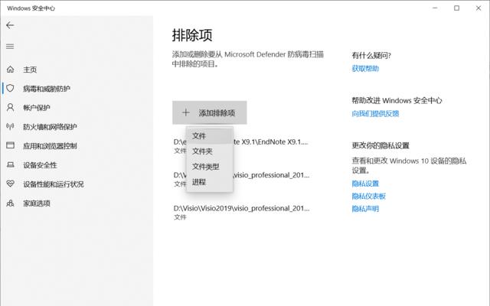Open the 隐私设置 link

(365, 184)
